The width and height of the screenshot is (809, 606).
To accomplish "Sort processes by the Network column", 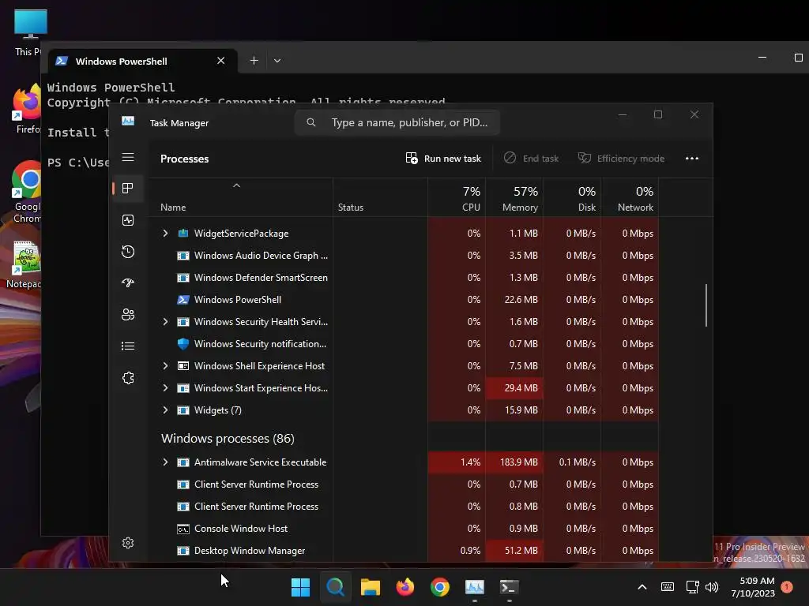I will coord(630,199).
